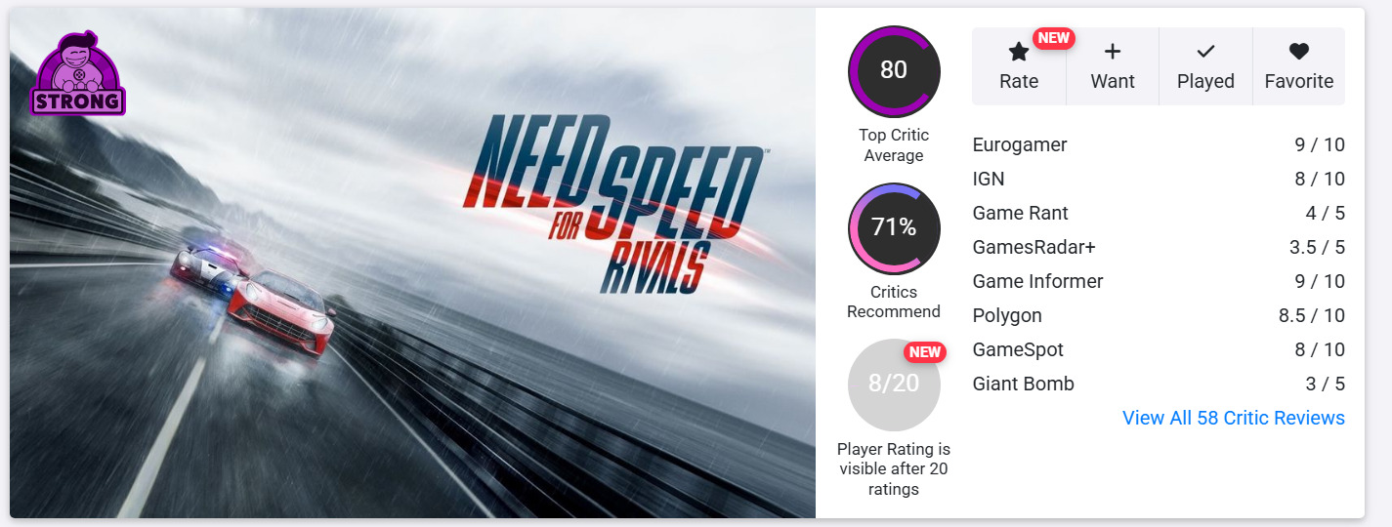Click the Favorite heart icon
Image resolution: width=1392 pixels, height=527 pixels.
(1298, 52)
